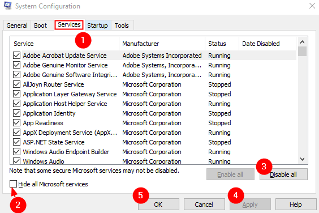Toggle the App Readiness checkbox

(16, 123)
